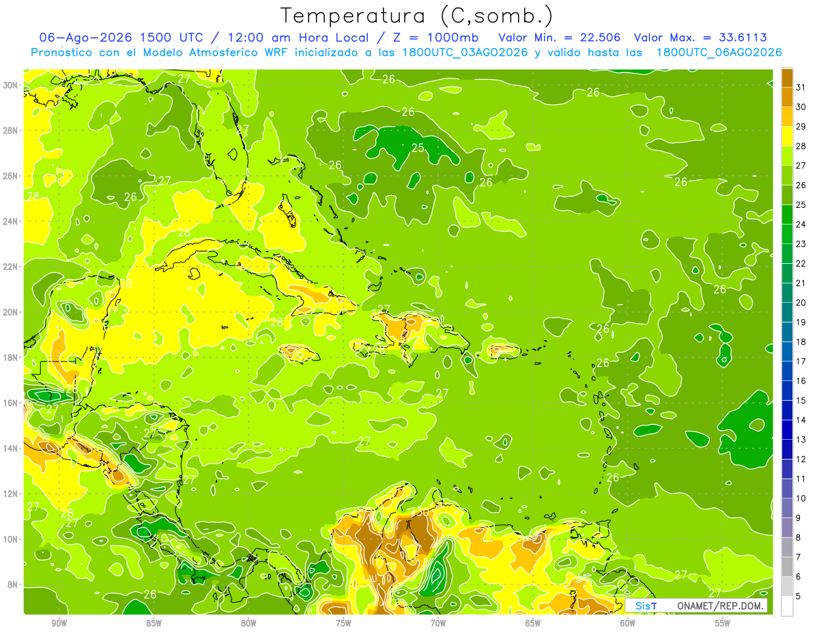819x632 pixels.
Task: Select the "Valor Min. = 22.506" value
Action: point(558,37)
